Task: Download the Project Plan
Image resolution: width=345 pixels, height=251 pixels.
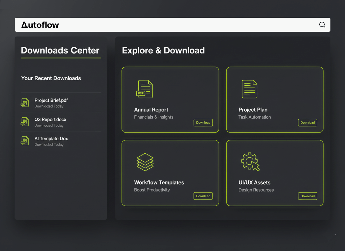Action: 307,123
